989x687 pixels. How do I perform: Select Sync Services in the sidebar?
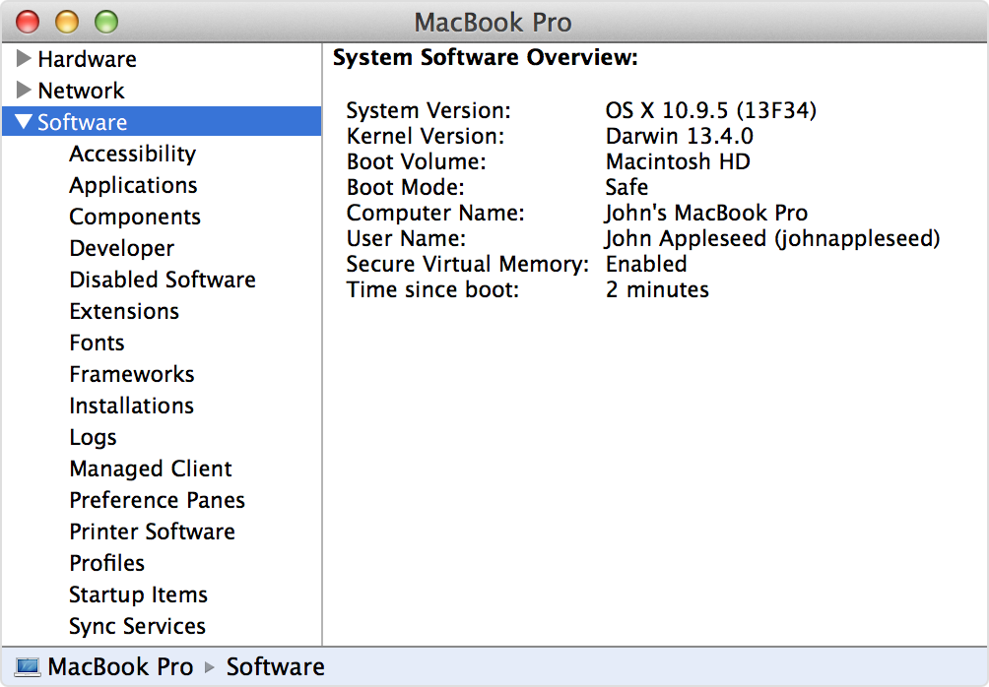click(x=138, y=627)
